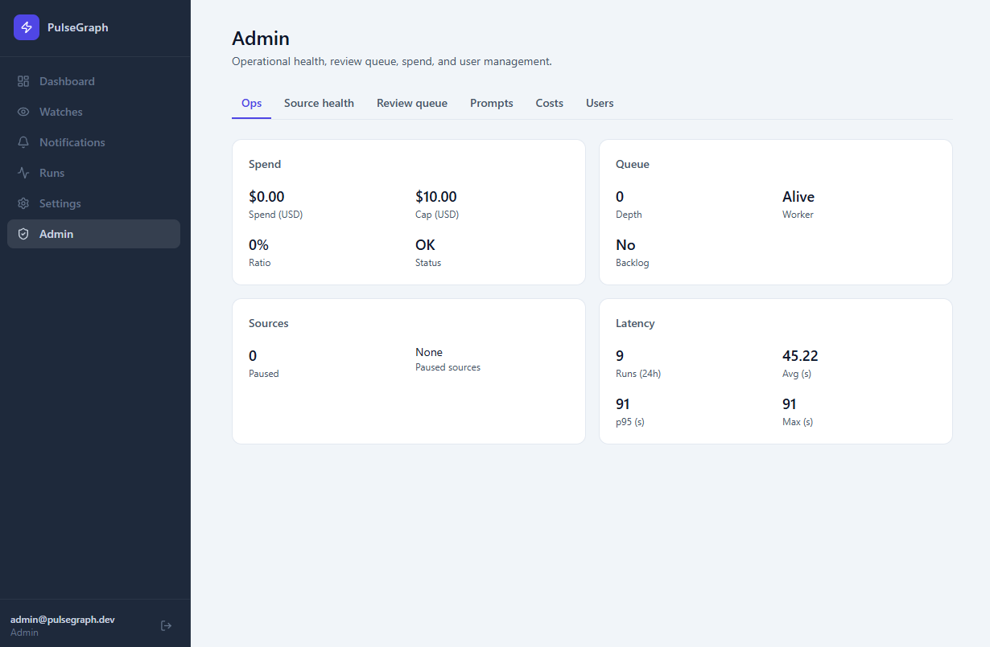Click the $0.00 spend value
Image resolution: width=990 pixels, height=647 pixels.
(266, 197)
